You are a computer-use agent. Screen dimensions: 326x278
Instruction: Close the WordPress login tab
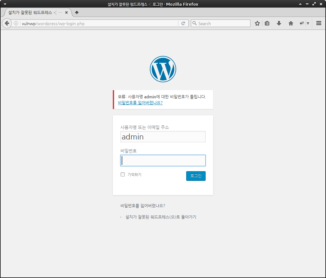pyautogui.click(x=66, y=13)
